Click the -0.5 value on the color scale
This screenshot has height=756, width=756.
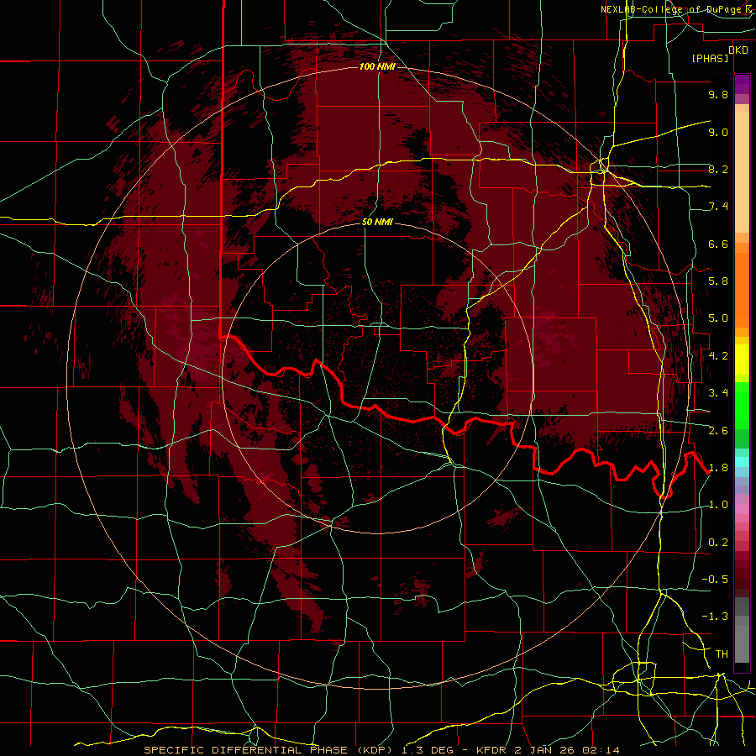715,580
